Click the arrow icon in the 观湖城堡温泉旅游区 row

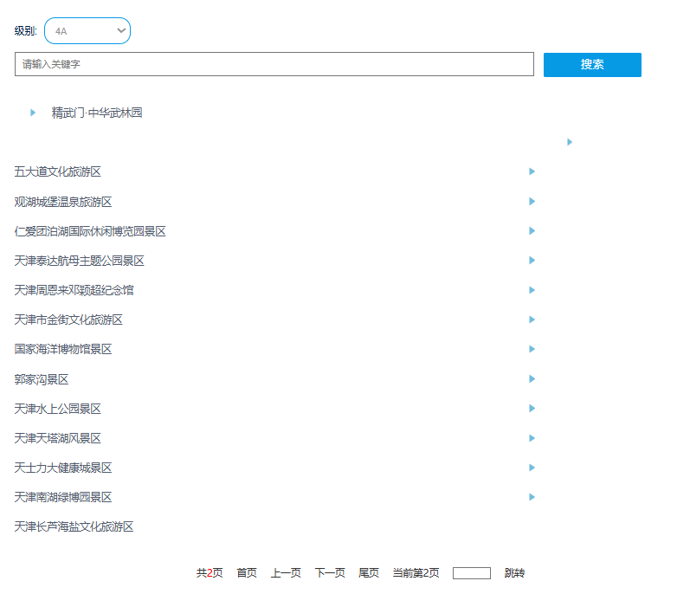532,202
